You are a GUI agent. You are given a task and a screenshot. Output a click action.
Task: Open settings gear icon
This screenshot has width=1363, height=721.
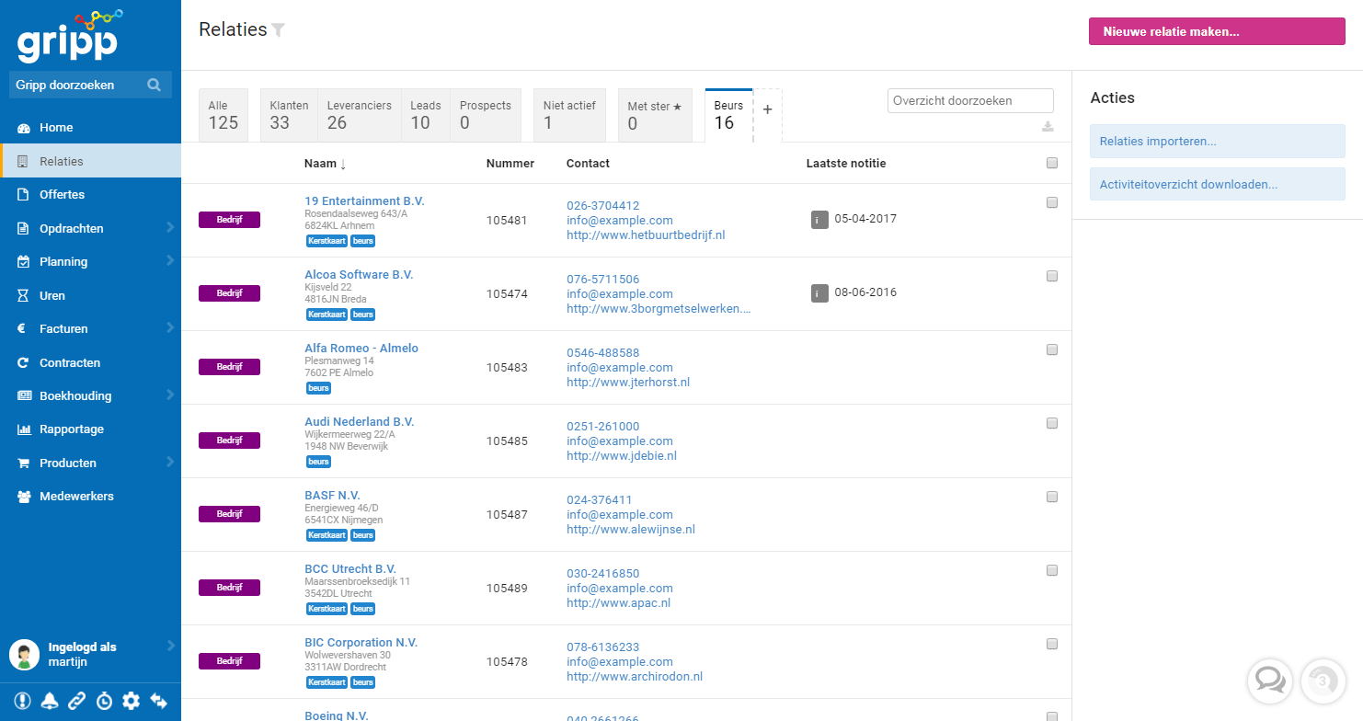pyautogui.click(x=131, y=702)
